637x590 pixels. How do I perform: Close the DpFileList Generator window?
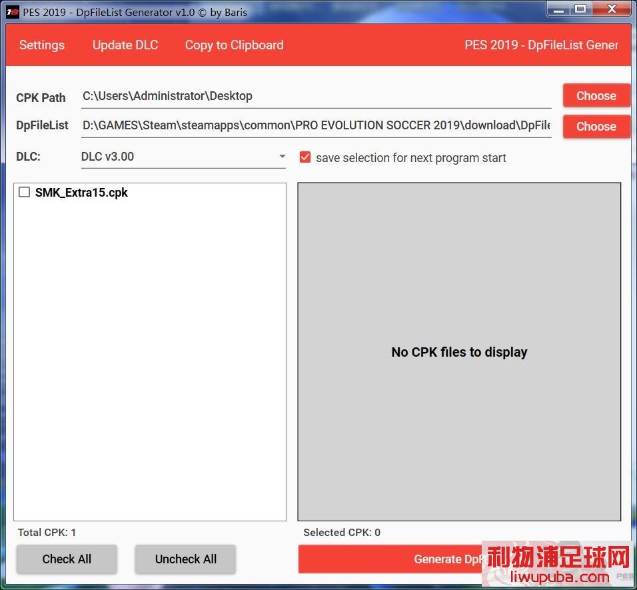612,9
